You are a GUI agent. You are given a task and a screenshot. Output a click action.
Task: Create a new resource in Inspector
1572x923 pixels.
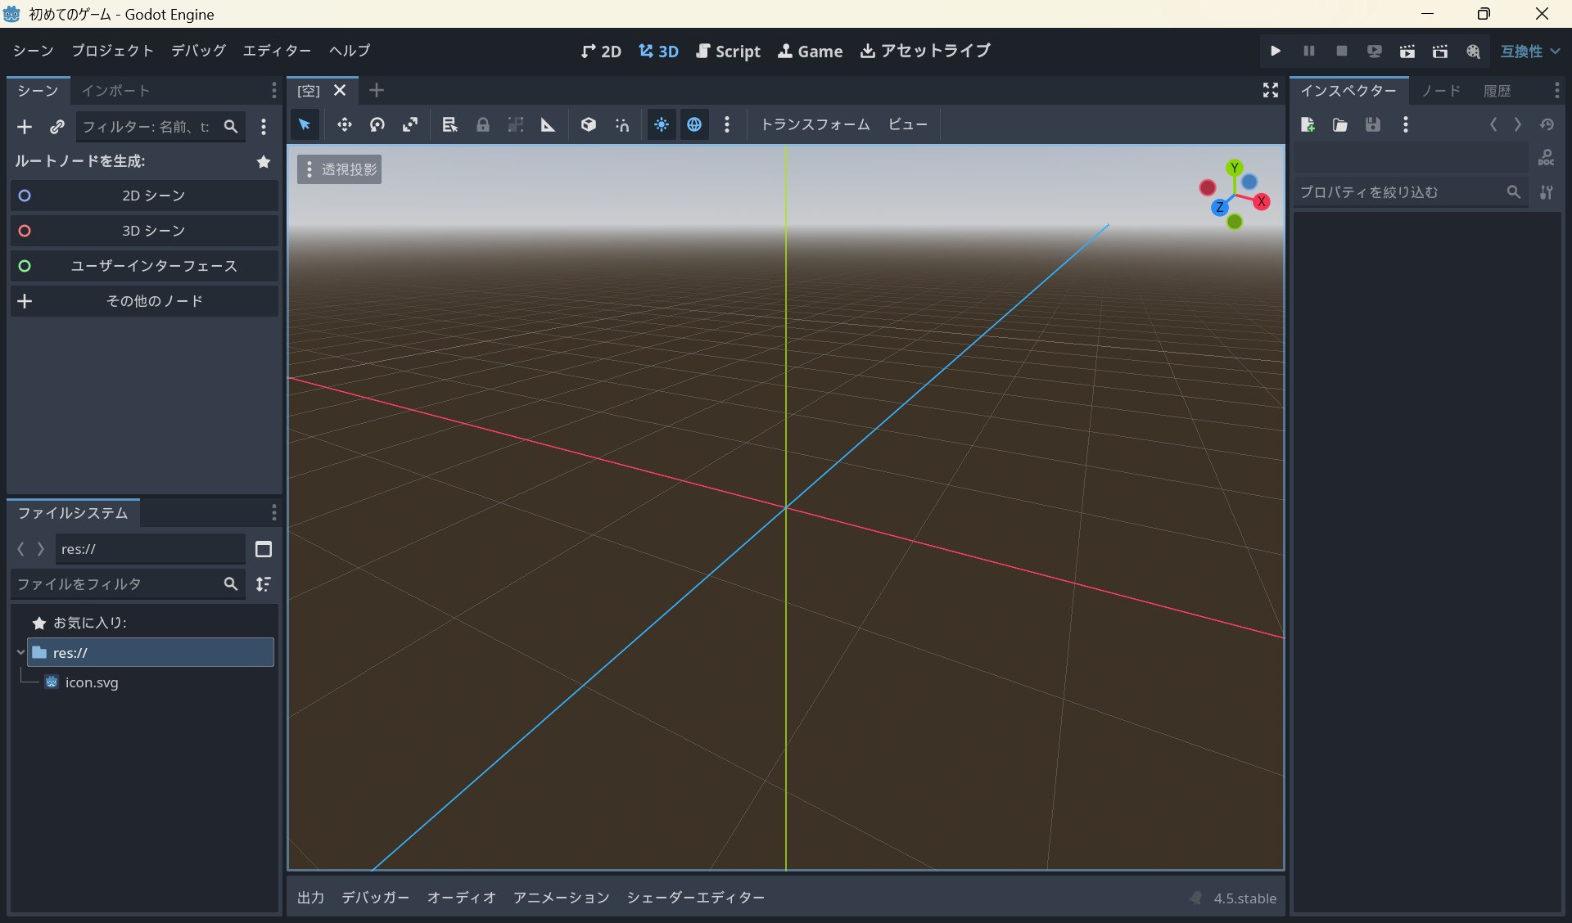click(1308, 124)
